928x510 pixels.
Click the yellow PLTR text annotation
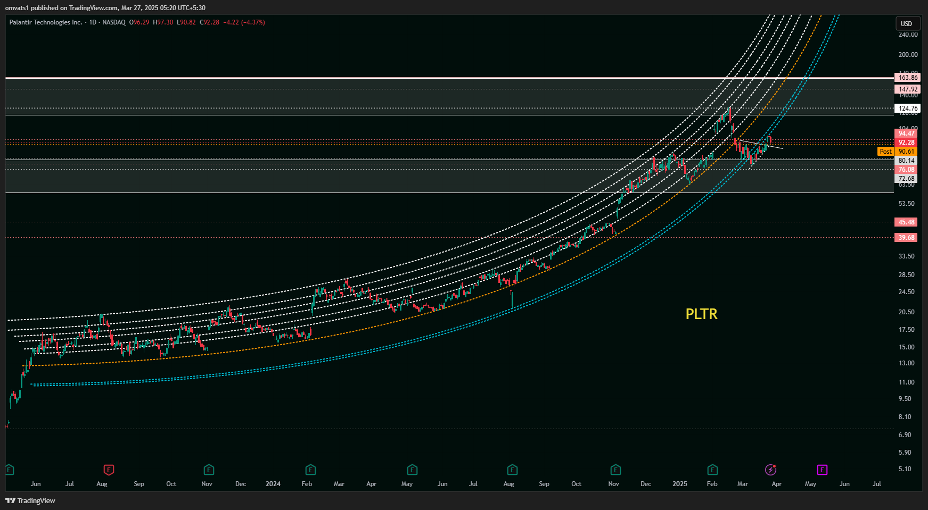701,314
